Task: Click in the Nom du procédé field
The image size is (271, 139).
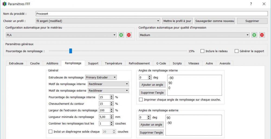Action: 151,14
